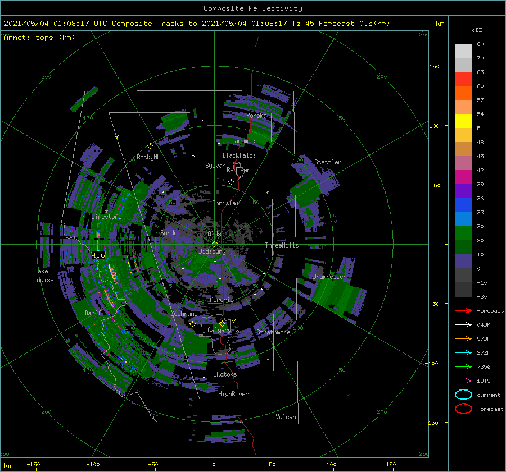Viewport: 506px width, 472px height.
Task: Click the green 7356 arrow legend icon
Action: click(x=463, y=366)
